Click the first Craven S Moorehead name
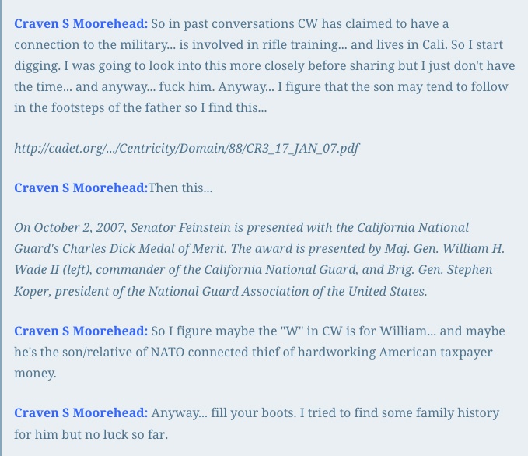528x456 pixels. 81,24
